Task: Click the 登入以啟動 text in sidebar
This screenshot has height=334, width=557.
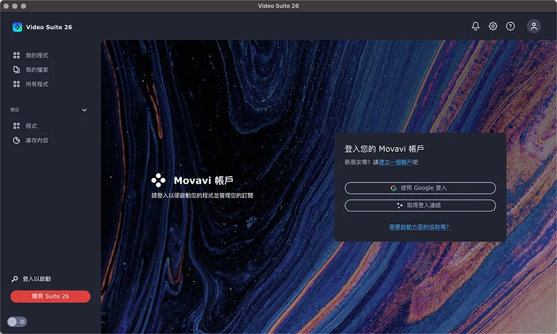Action: pos(37,279)
